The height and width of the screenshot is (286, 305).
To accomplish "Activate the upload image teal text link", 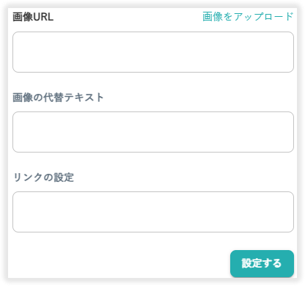I will pos(248,17).
